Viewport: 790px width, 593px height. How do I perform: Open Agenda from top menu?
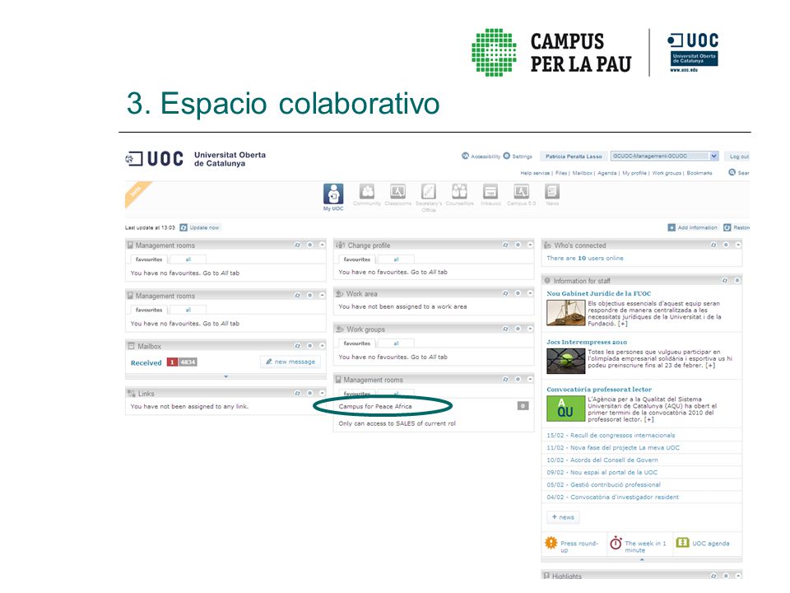(607, 173)
